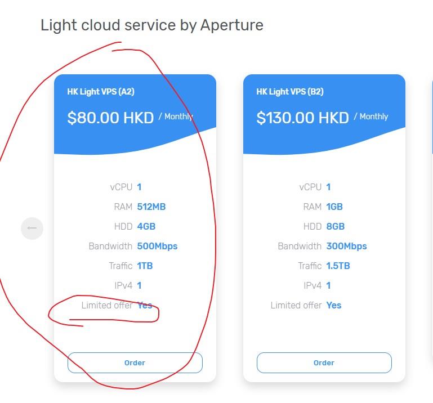Click the 512MB RAM value

tap(151, 207)
